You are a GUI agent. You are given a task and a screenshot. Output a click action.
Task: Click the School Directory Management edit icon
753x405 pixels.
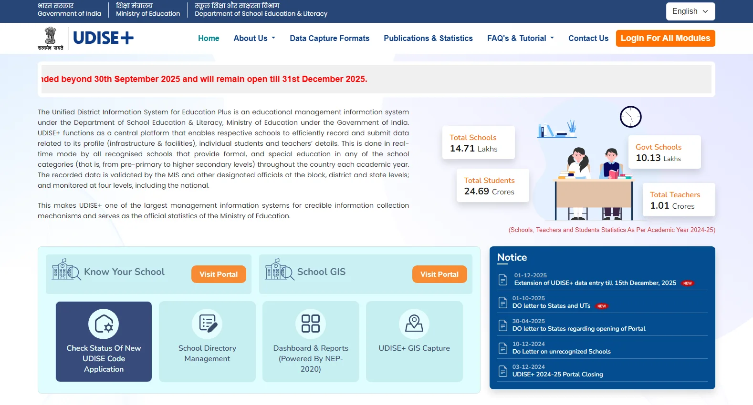tap(207, 324)
